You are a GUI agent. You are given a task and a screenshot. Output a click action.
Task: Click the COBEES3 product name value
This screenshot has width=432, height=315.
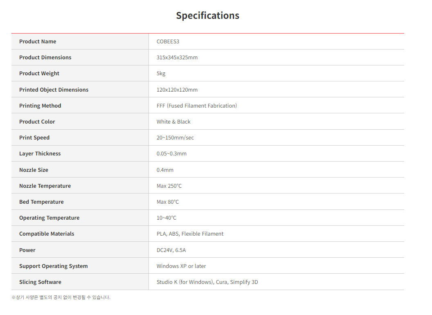168,41
